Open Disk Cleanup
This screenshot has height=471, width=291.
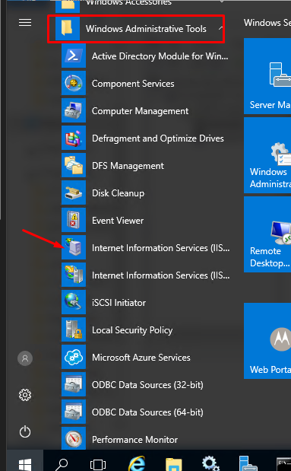[146, 193]
